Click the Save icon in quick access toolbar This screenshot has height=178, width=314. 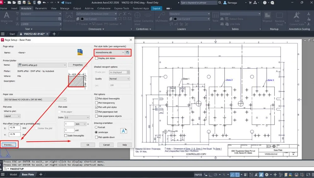[x=19, y=3]
